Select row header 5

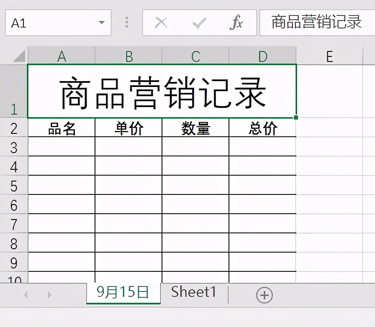[15, 186]
